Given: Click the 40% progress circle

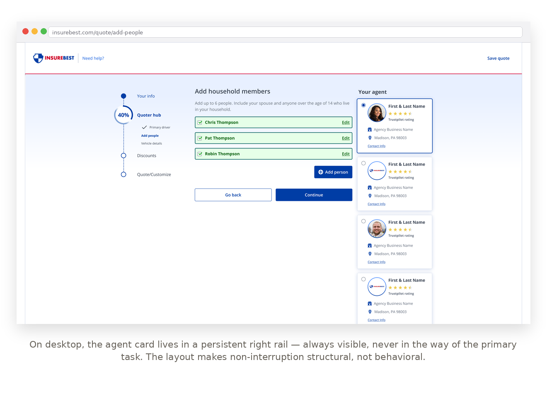Looking at the screenshot, I should (123, 115).
